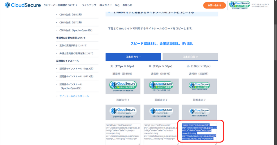The image size is (277, 145).
Task: Click medium seal image under 診断未完了
Action: [161, 112]
